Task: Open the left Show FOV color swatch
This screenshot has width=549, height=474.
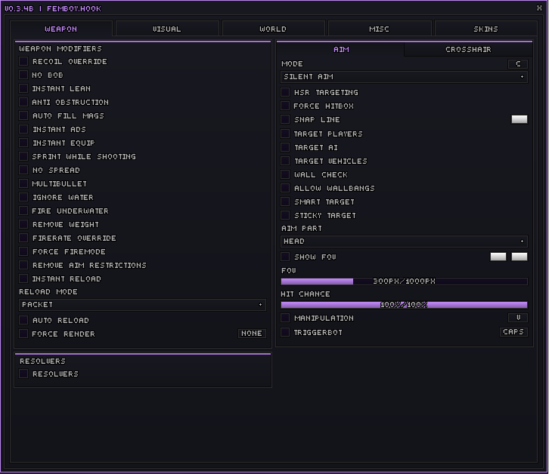Action: 498,257
